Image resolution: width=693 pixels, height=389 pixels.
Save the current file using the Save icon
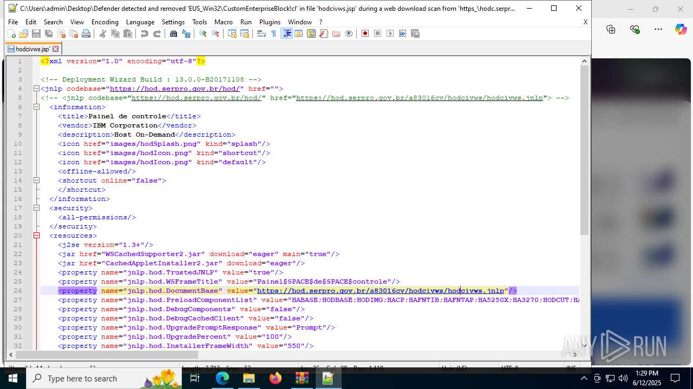pos(36,33)
